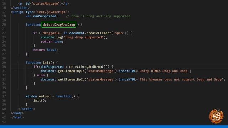Click the closing </html> tag
Image resolution: width=228 pixels, height=128 pixels.
click(x=17, y=117)
